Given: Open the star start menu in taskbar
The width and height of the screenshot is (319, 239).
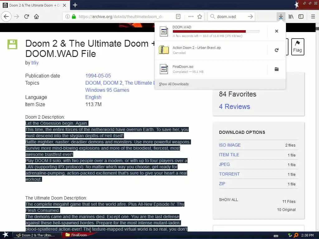Looking at the screenshot, I should pyautogui.click(x=5, y=235).
